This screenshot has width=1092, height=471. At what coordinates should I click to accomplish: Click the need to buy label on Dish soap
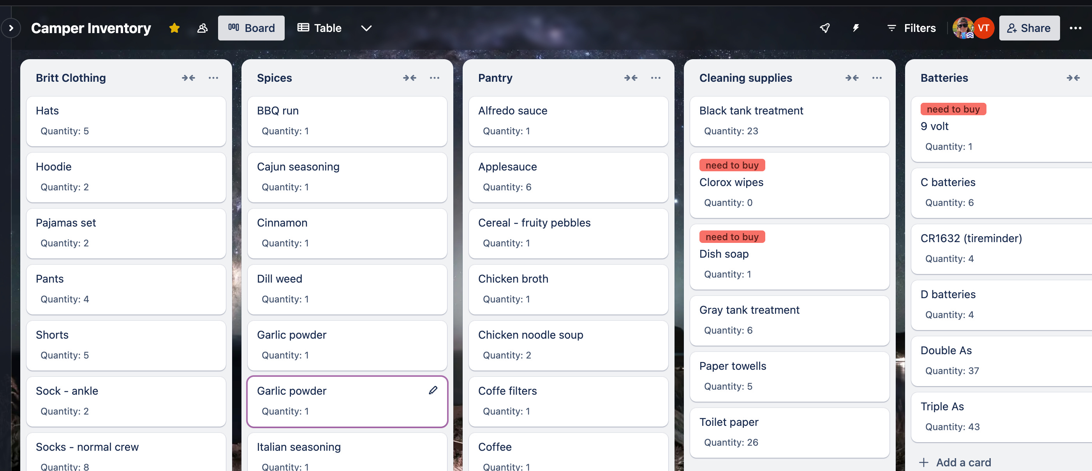click(x=732, y=237)
